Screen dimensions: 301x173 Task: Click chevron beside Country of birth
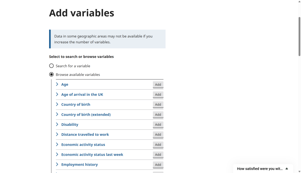coord(57,104)
